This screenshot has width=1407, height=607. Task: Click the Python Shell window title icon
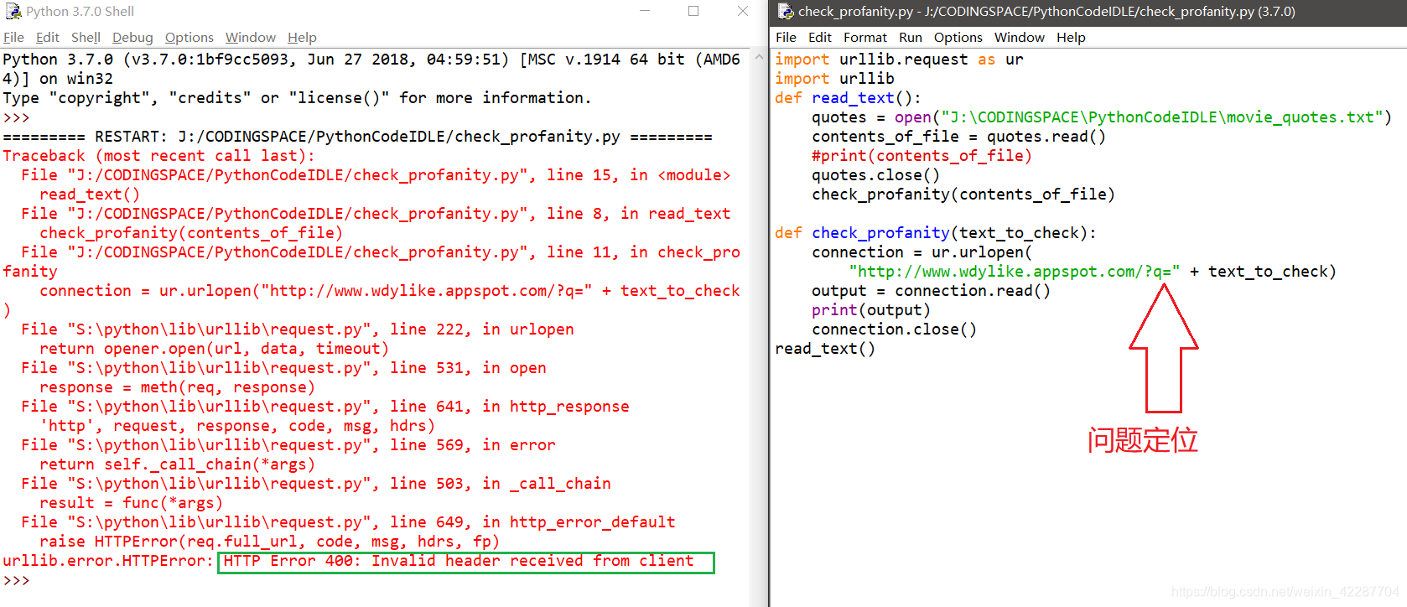click(13, 11)
